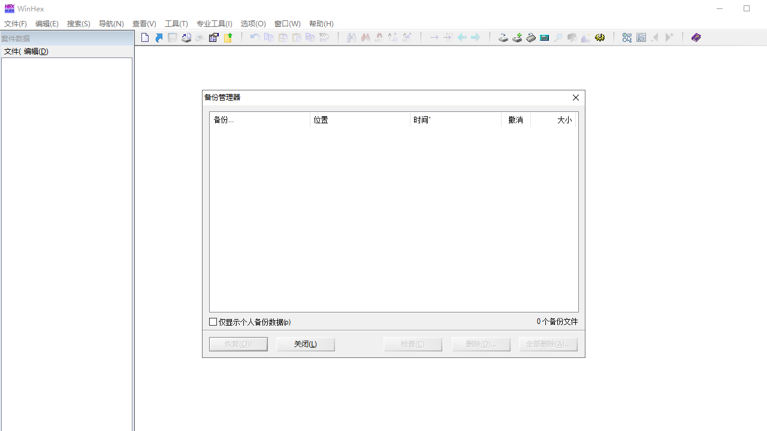Open the properties clipboard icon on the toolbar
The width and height of the screenshot is (767, 431).
(213, 37)
